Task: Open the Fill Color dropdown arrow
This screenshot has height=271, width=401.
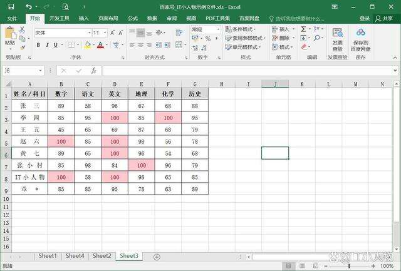Action: [x=94, y=45]
